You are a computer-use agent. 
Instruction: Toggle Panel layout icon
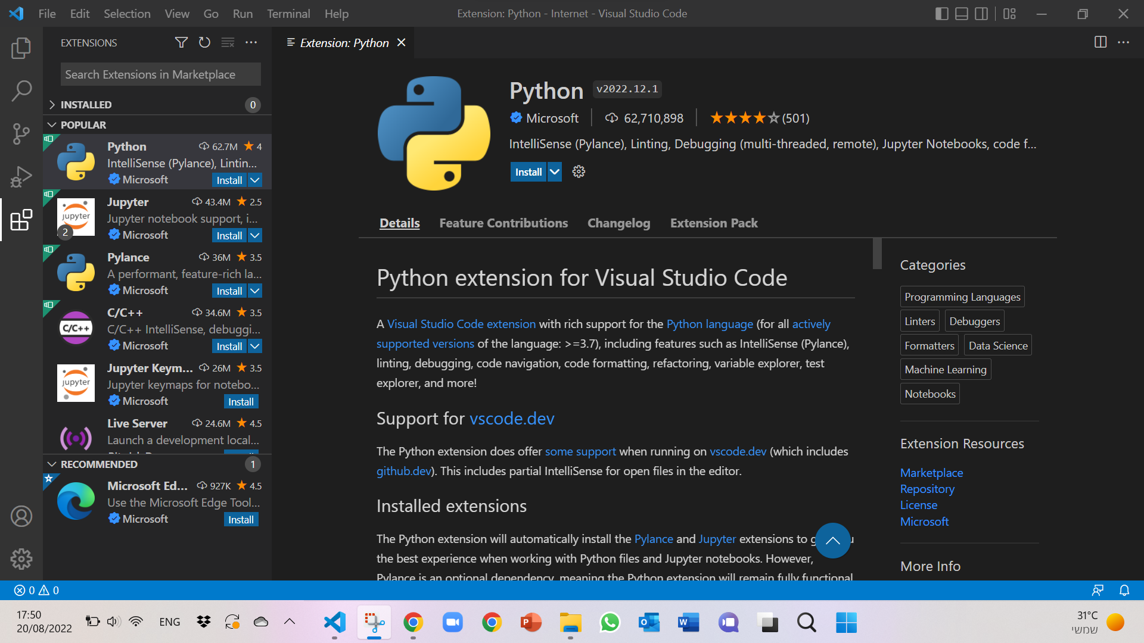pyautogui.click(x=962, y=14)
